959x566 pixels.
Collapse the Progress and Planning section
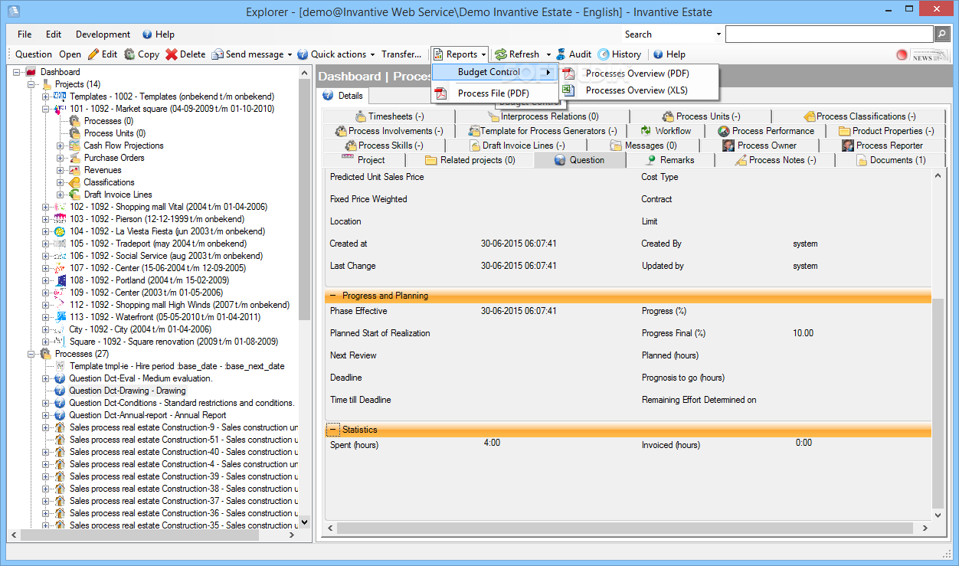coord(332,296)
